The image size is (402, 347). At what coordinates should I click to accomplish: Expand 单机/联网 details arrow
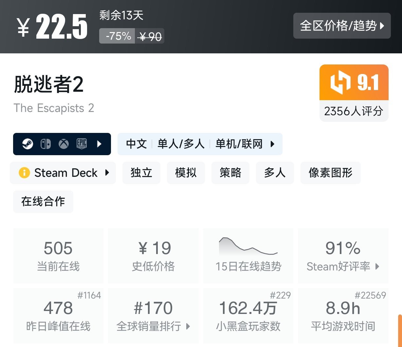[273, 144]
